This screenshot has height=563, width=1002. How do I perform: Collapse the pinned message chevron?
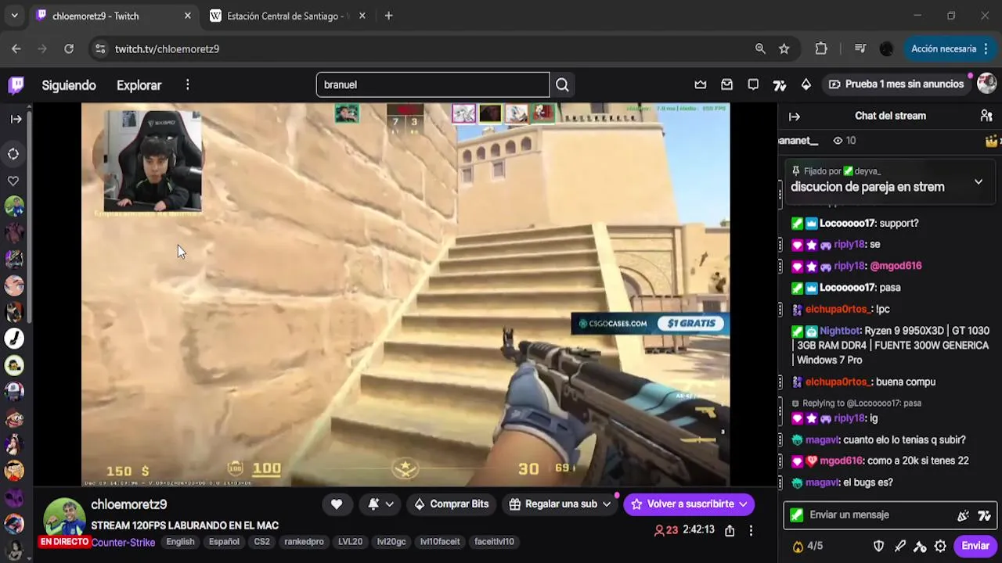(979, 181)
